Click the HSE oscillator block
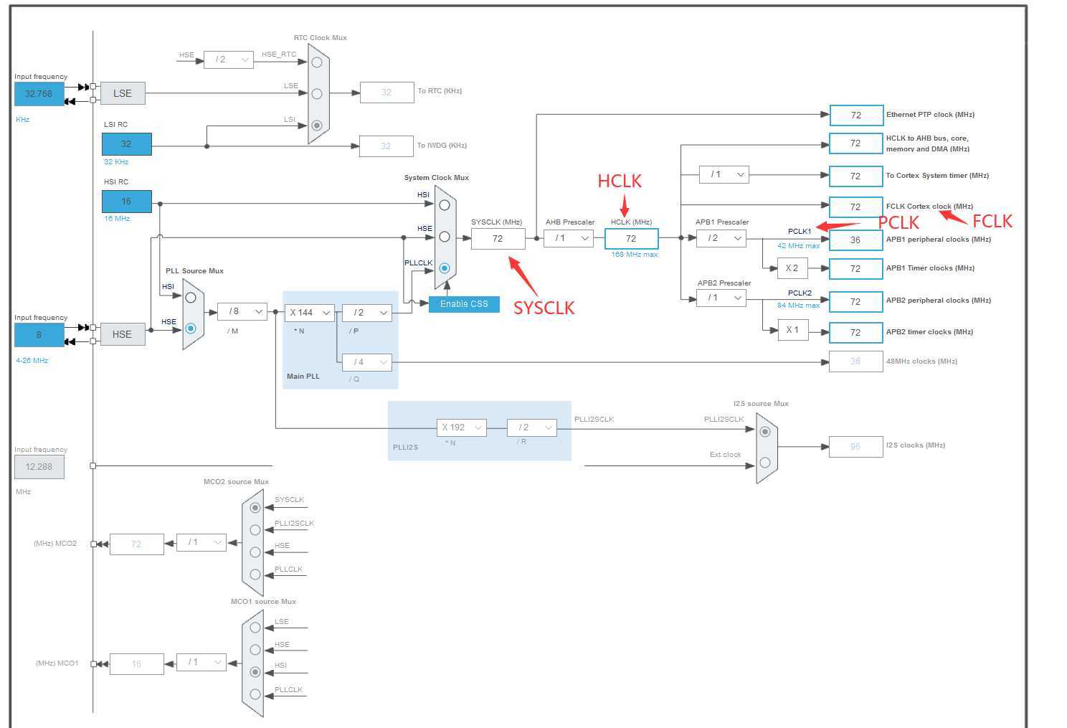Image resolution: width=1067 pixels, height=728 pixels. coord(123,334)
